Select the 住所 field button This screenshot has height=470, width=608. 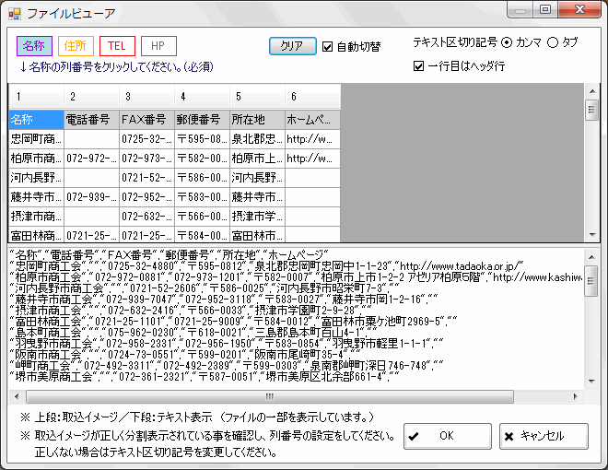coord(76,45)
